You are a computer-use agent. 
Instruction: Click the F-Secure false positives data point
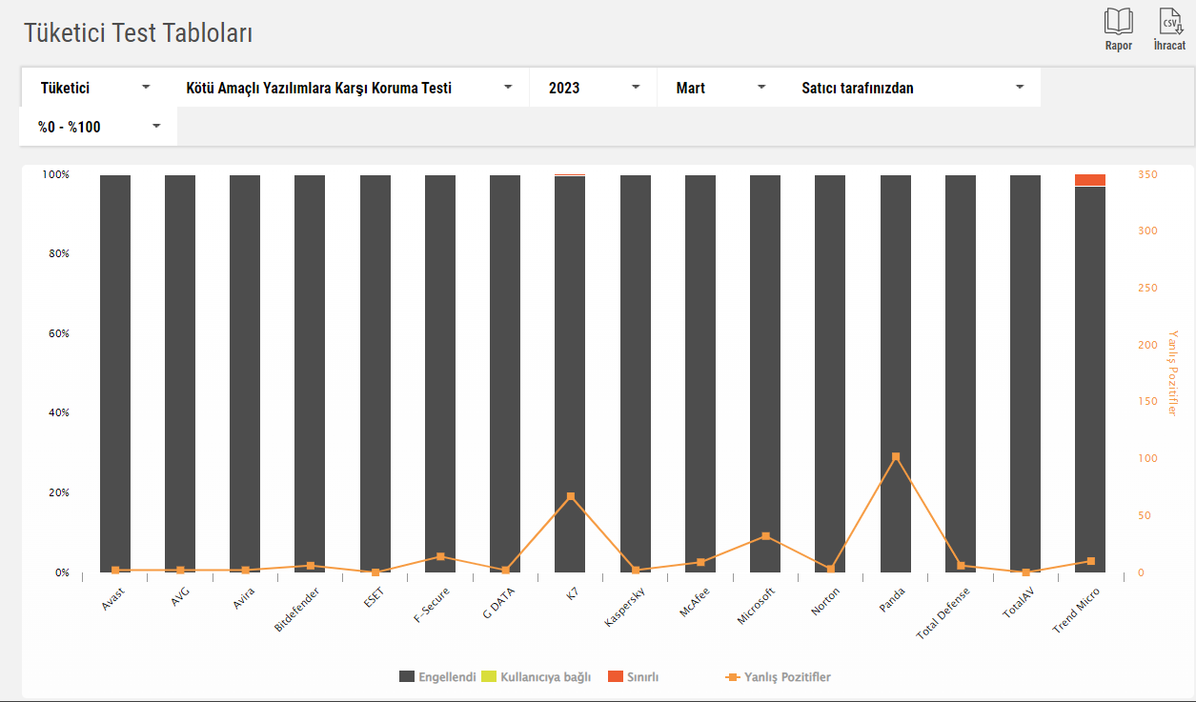pos(440,556)
